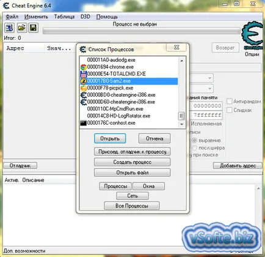Close the Список Процессов dialog
Viewport: 265px width, 257px height.
[176, 48]
